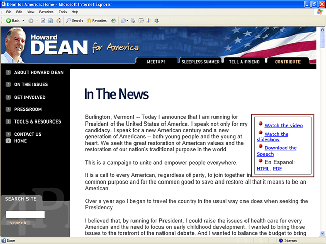Open the TELL A FRIEND tab
Image resolution: width=326 pixels, height=244 pixels.
coord(244,62)
